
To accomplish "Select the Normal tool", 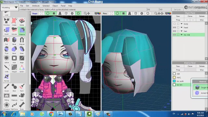I will point(6,78).
